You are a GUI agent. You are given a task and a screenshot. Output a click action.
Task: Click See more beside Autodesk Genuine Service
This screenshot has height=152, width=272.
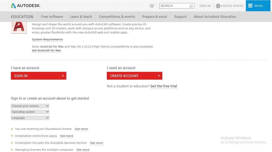96,143
